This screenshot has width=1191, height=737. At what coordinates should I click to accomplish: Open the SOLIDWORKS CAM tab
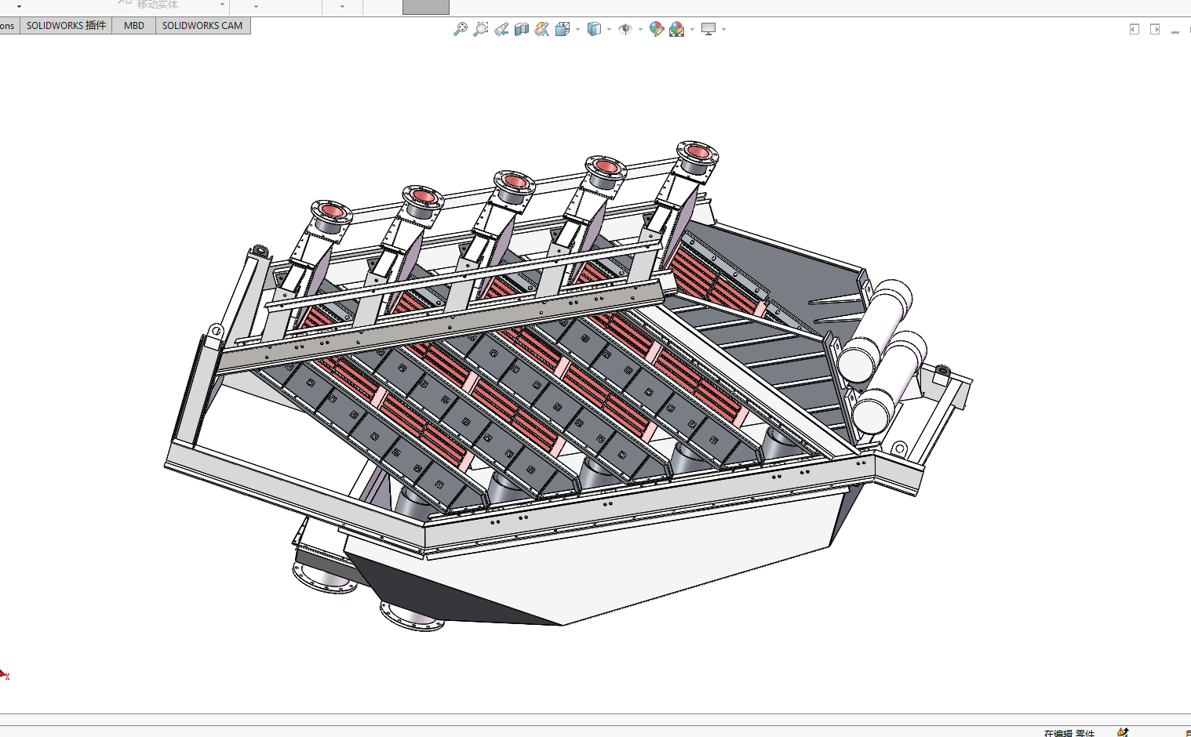pos(202,26)
